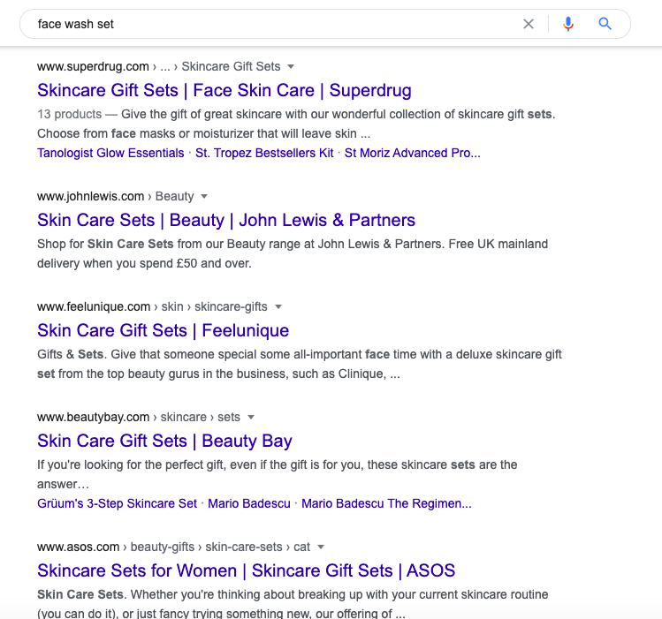The width and height of the screenshot is (662, 619).
Task: Expand the arrow beside beautybay.com skincare sets
Action: point(251,418)
